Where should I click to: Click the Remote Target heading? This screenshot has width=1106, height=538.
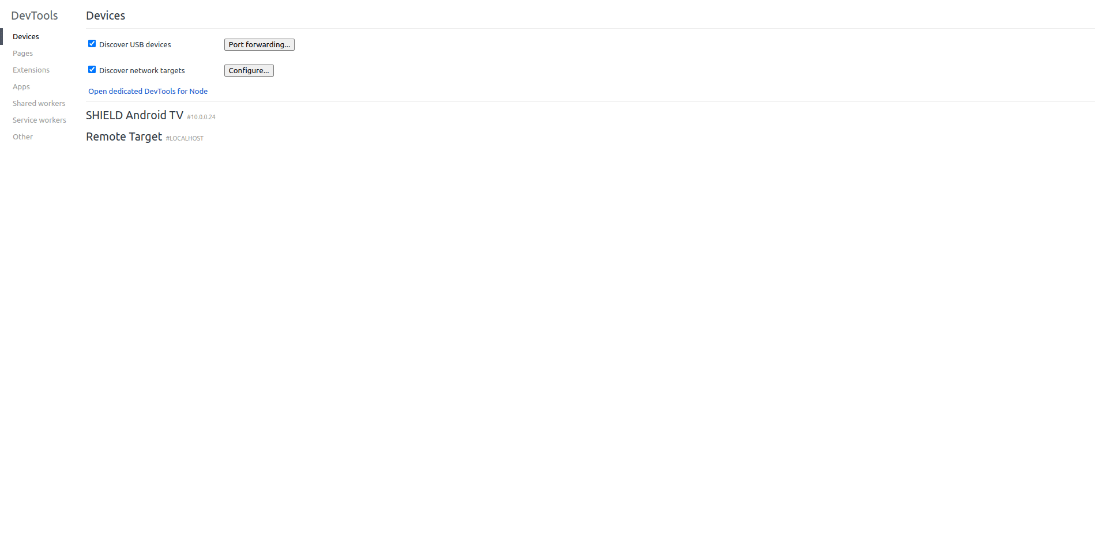click(x=124, y=137)
